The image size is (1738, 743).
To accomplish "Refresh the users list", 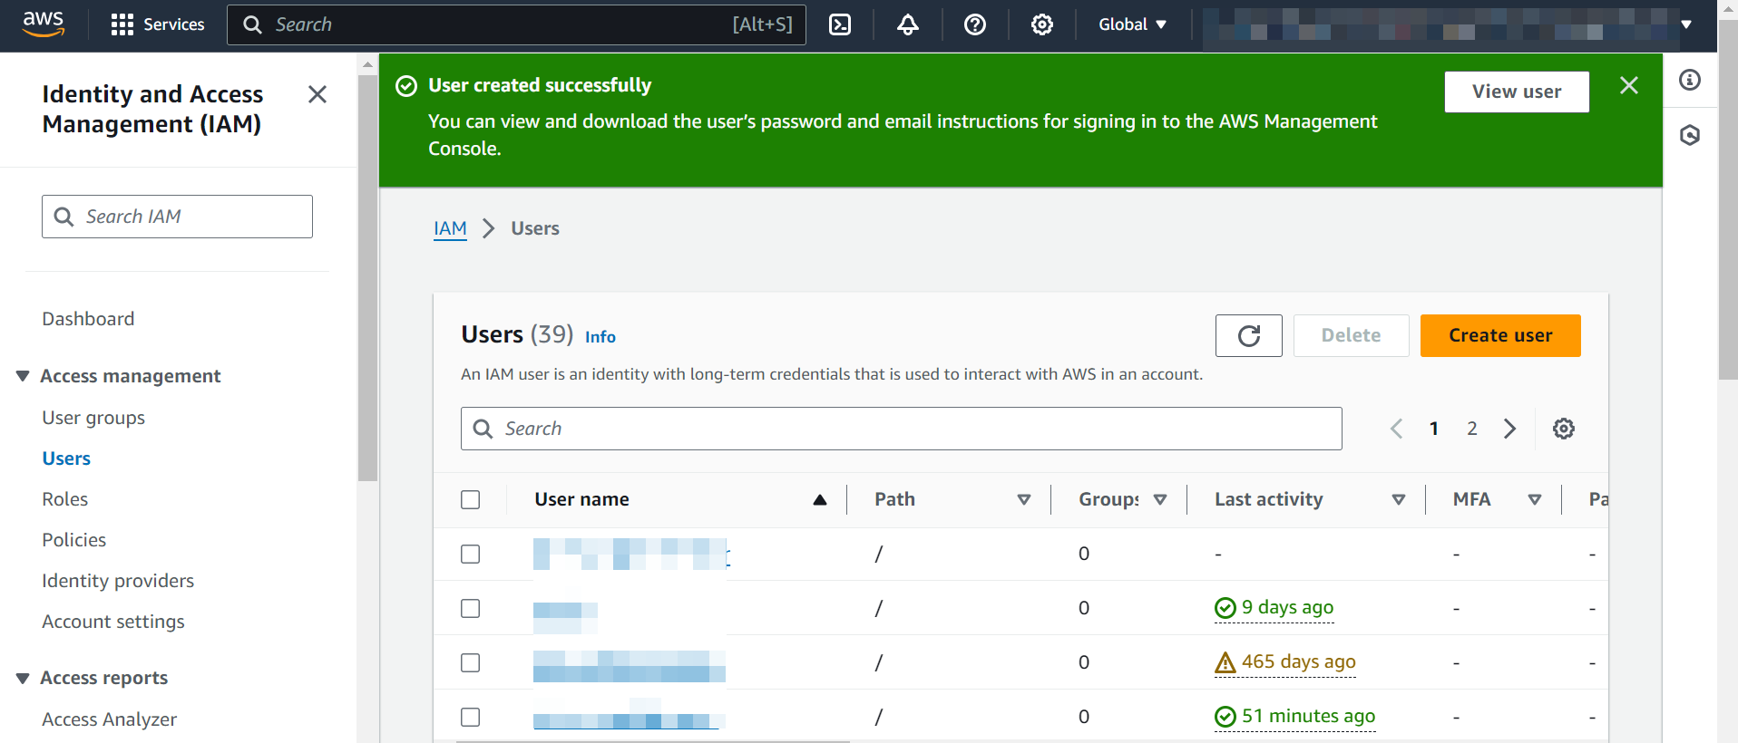I will click(x=1249, y=336).
